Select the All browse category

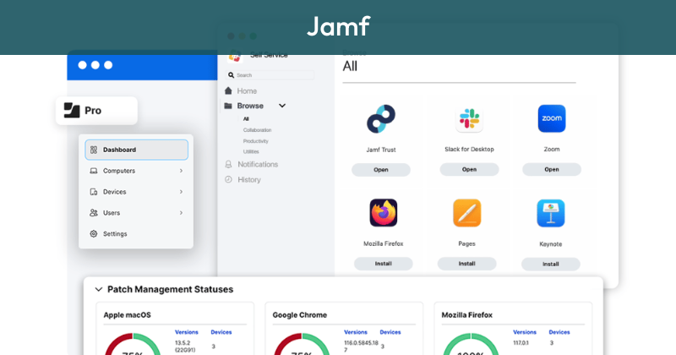[246, 119]
